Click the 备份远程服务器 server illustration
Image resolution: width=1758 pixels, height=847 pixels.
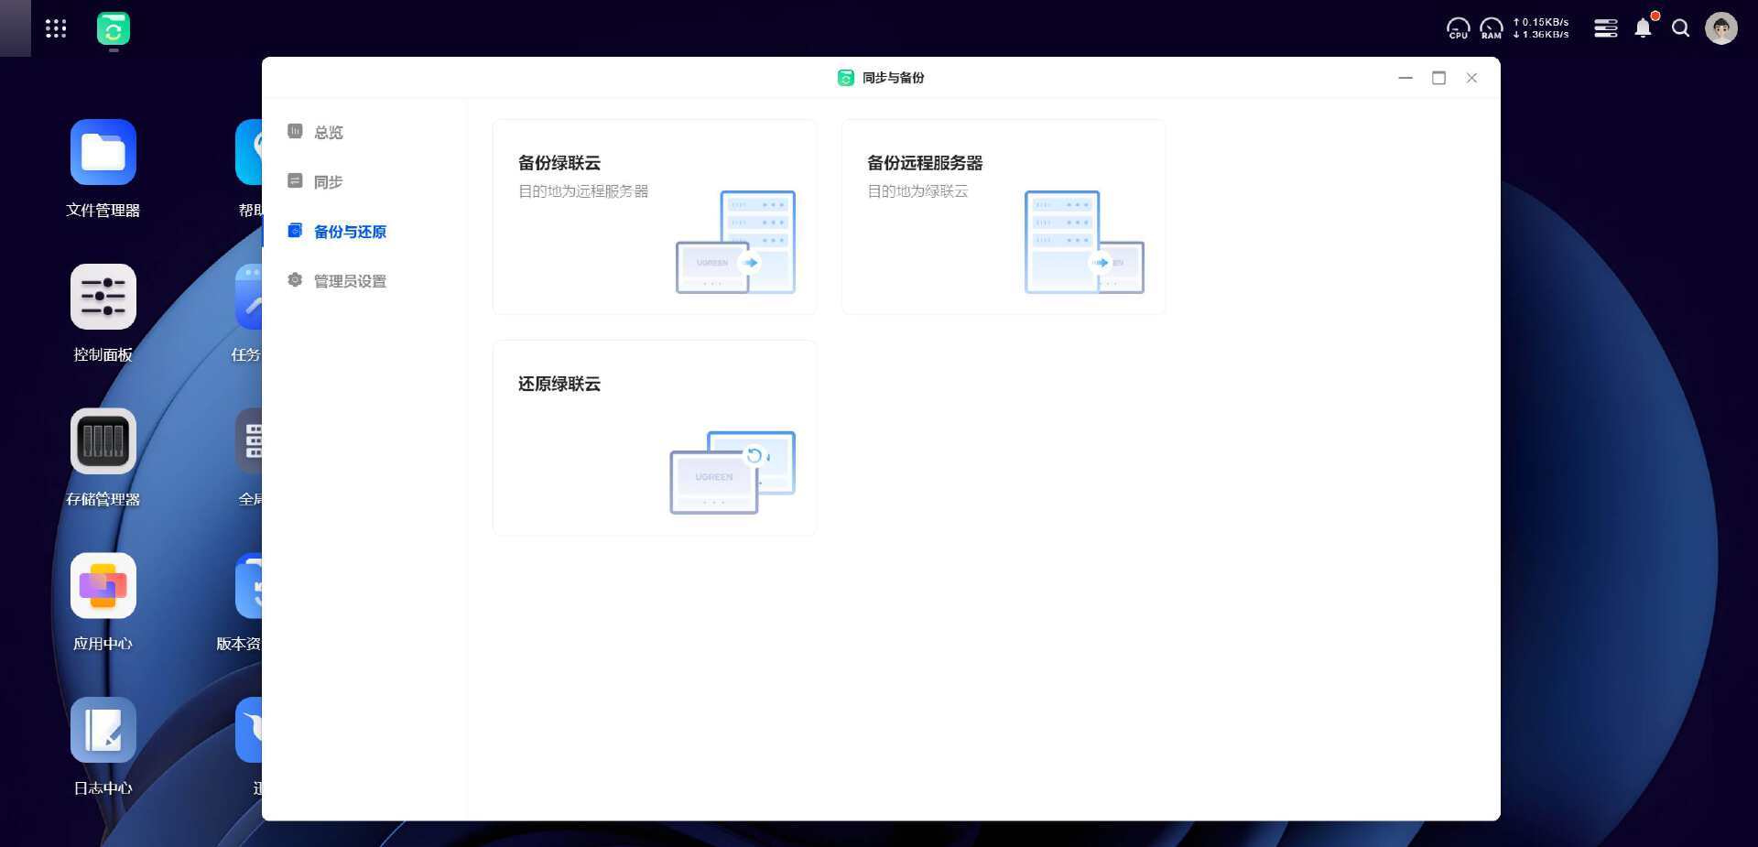[1084, 243]
